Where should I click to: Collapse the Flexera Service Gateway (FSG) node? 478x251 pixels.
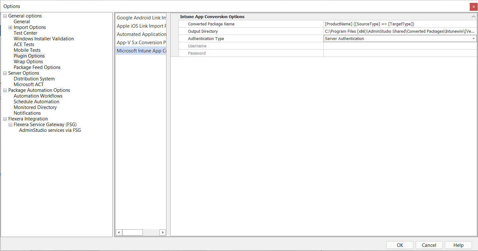11,125
